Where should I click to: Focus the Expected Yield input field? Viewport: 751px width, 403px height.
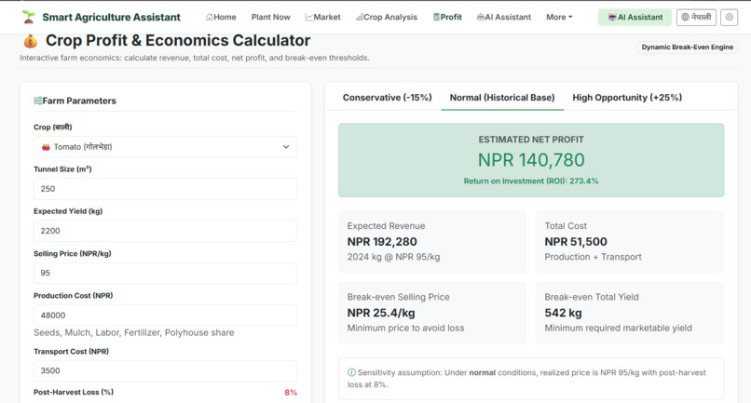click(x=165, y=231)
